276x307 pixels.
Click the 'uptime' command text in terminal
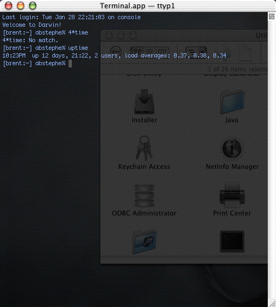(x=78, y=48)
